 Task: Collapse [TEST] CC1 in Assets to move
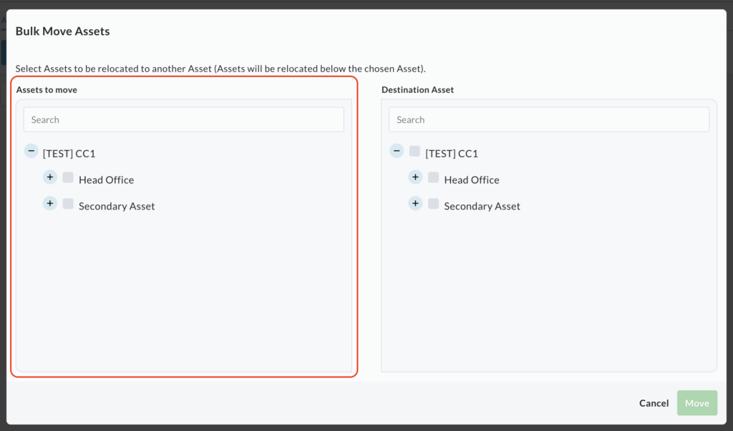click(x=31, y=151)
